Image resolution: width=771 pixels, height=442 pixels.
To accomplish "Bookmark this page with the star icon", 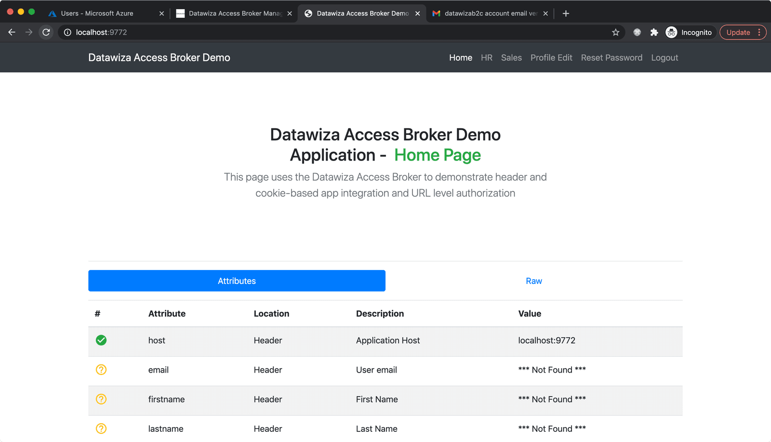I will [615, 32].
